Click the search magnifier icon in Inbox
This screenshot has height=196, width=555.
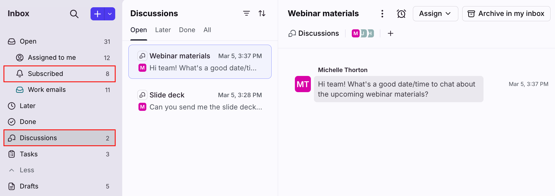tap(74, 14)
